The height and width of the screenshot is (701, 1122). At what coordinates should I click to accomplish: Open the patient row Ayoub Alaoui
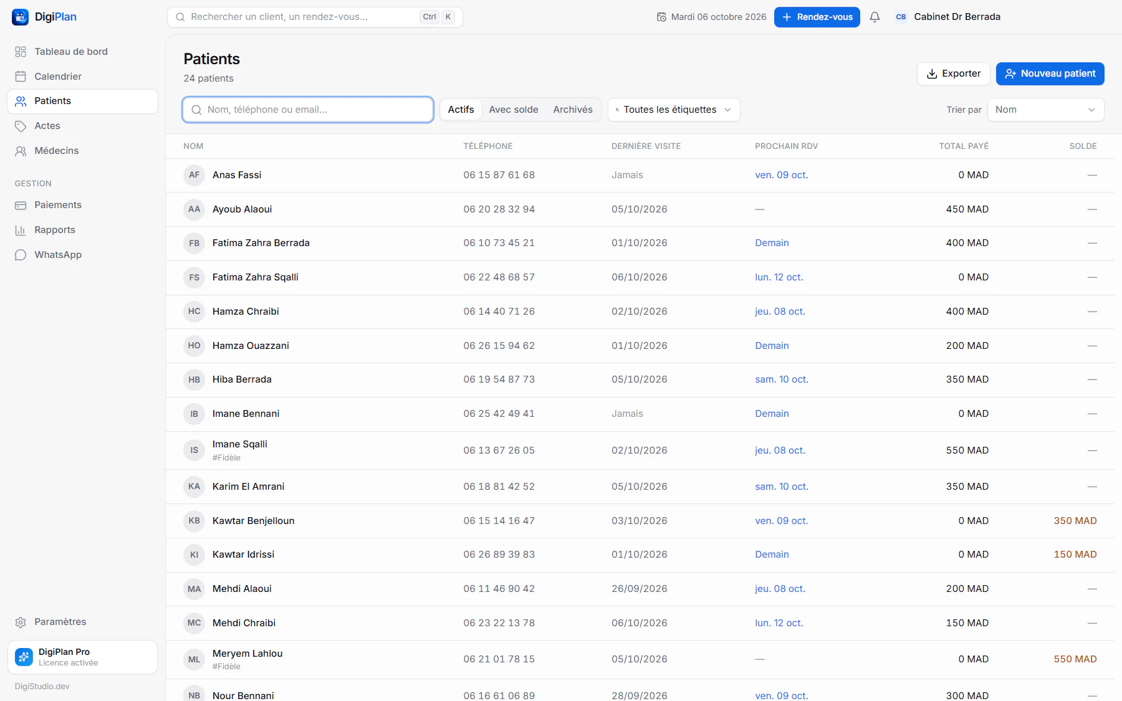[640, 209]
